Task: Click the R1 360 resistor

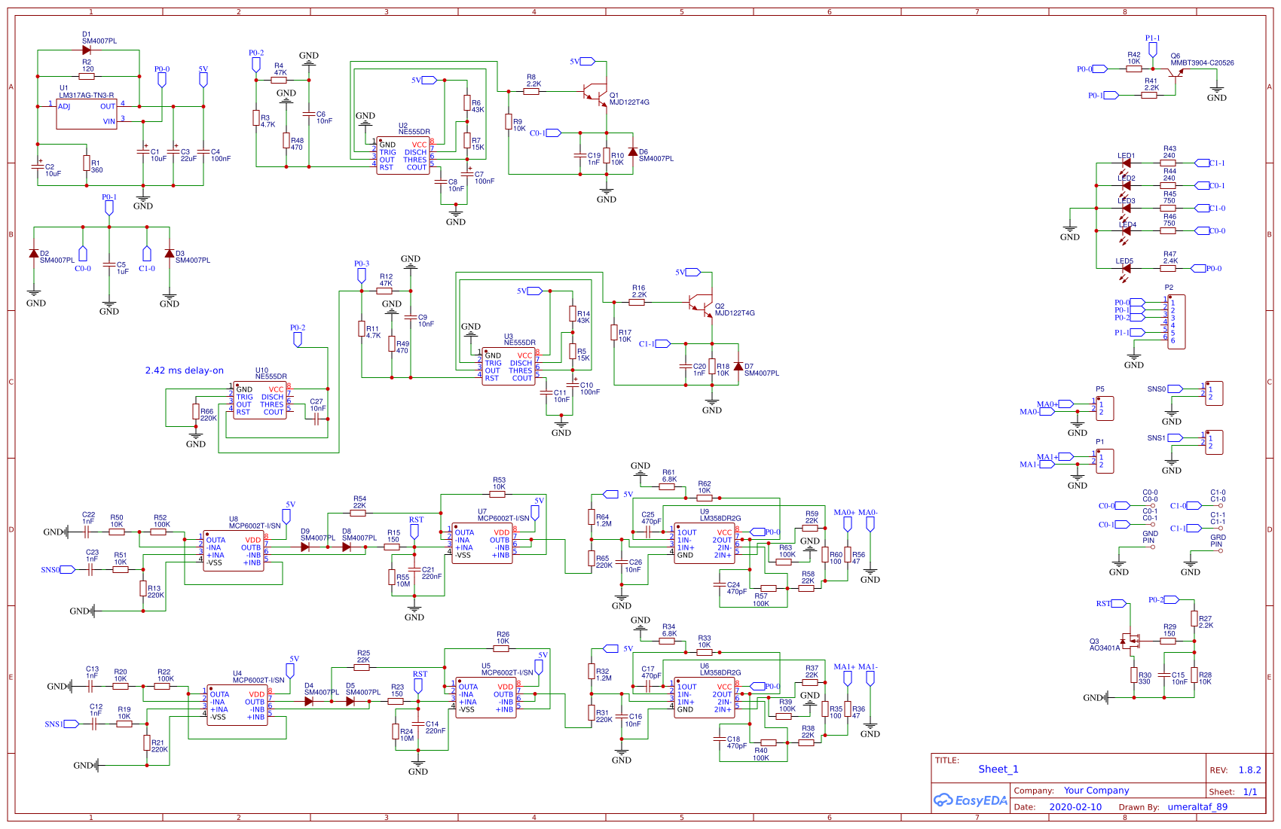Action: [x=87, y=163]
